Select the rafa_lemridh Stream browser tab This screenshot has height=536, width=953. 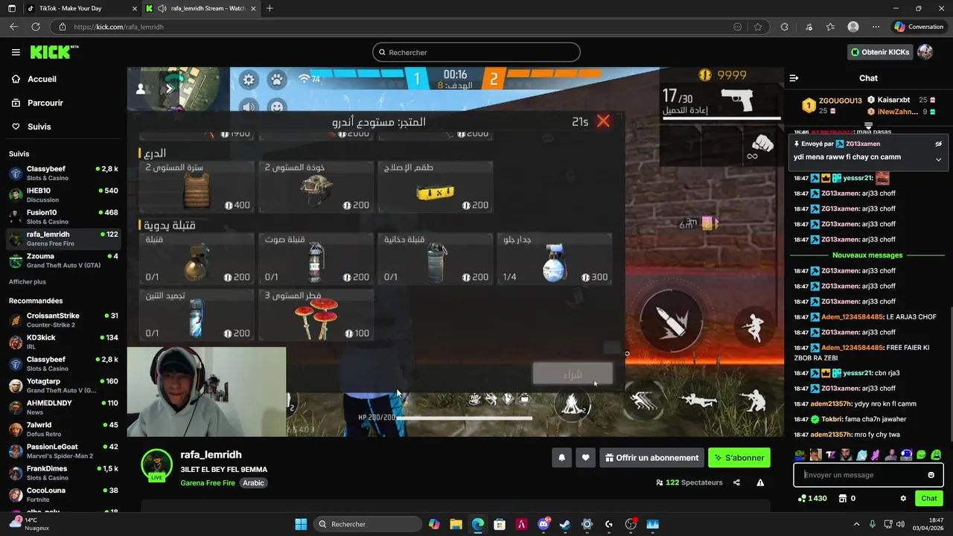point(201,8)
